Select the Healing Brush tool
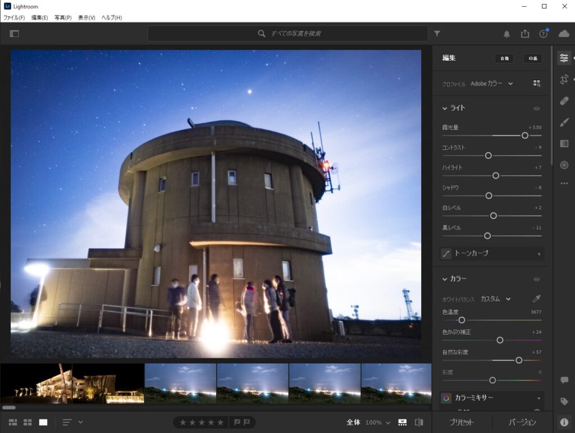This screenshot has height=433, width=575. click(x=564, y=101)
